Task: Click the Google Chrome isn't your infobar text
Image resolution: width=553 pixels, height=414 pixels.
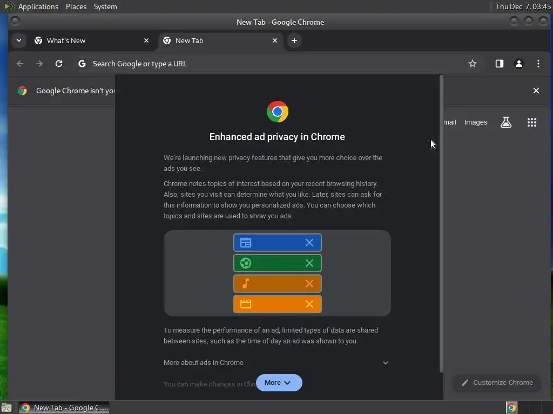Action: pos(76,91)
